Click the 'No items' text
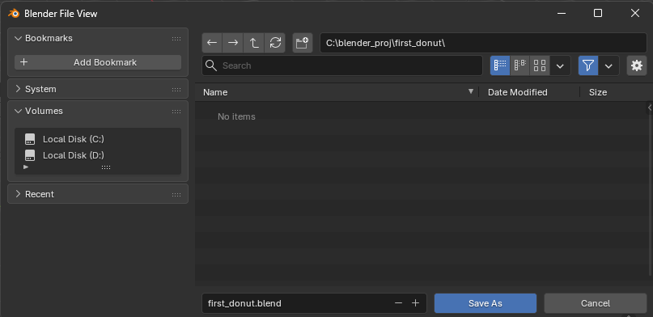The image size is (653, 317). click(236, 117)
